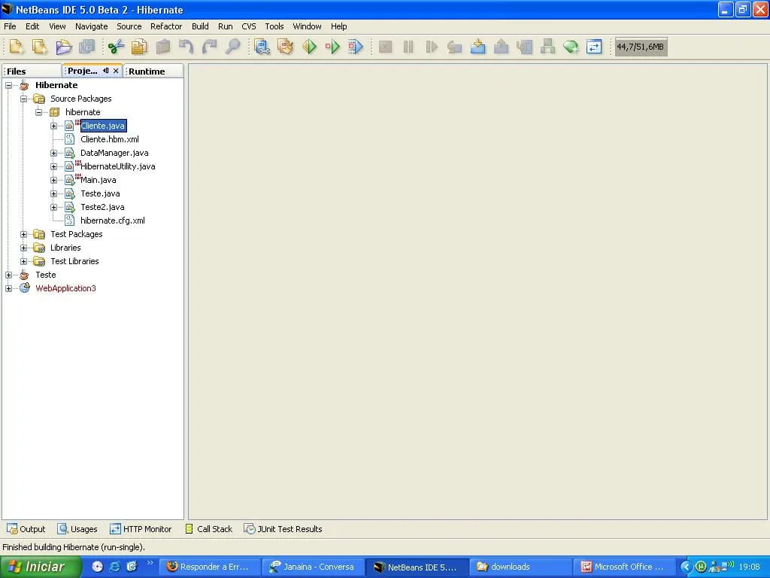Expand the Teste2.java node
Image resolution: width=770 pixels, height=578 pixels.
pos(54,207)
